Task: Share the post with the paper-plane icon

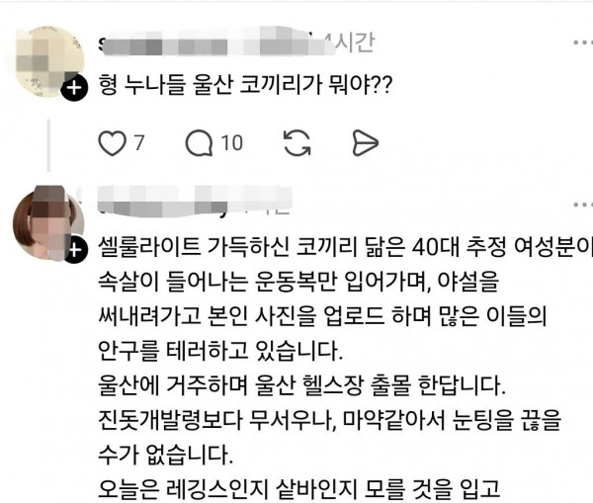Action: (x=365, y=143)
